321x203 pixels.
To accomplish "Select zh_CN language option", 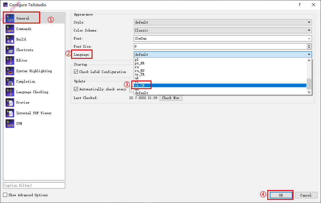I will 220,85.
